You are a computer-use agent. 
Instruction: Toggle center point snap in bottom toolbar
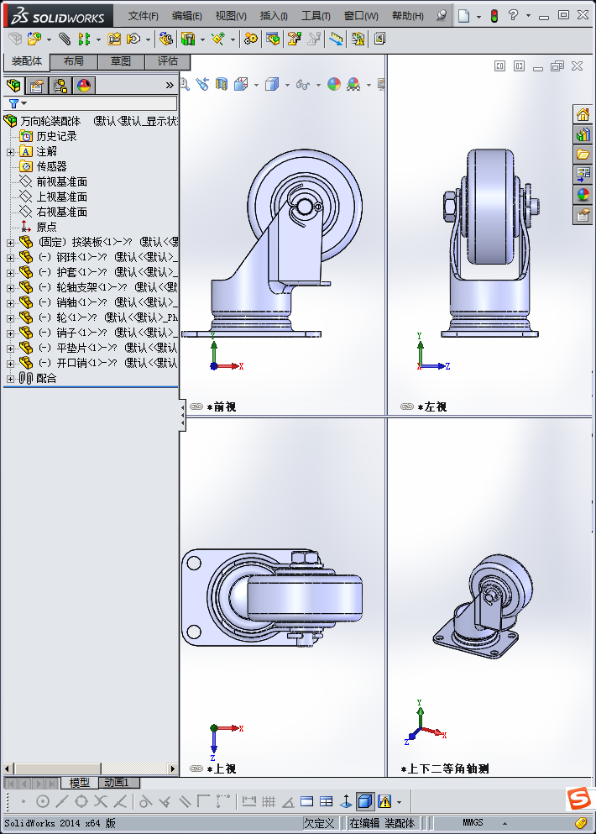click(x=43, y=801)
